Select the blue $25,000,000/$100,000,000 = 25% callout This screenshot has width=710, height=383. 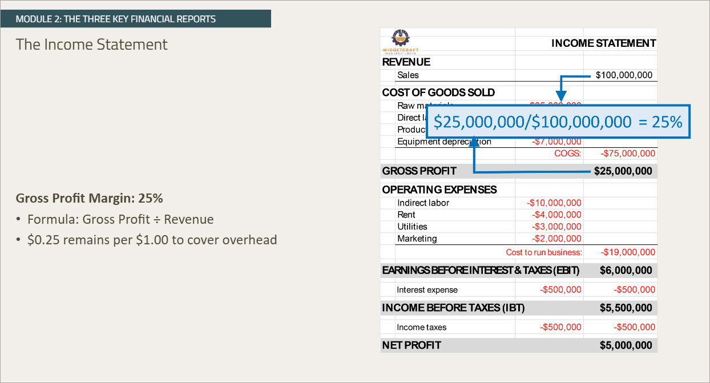558,122
